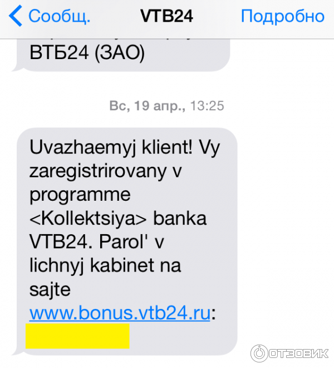334x368 pixels.
Task: Open Подробно contact details
Action: [283, 16]
